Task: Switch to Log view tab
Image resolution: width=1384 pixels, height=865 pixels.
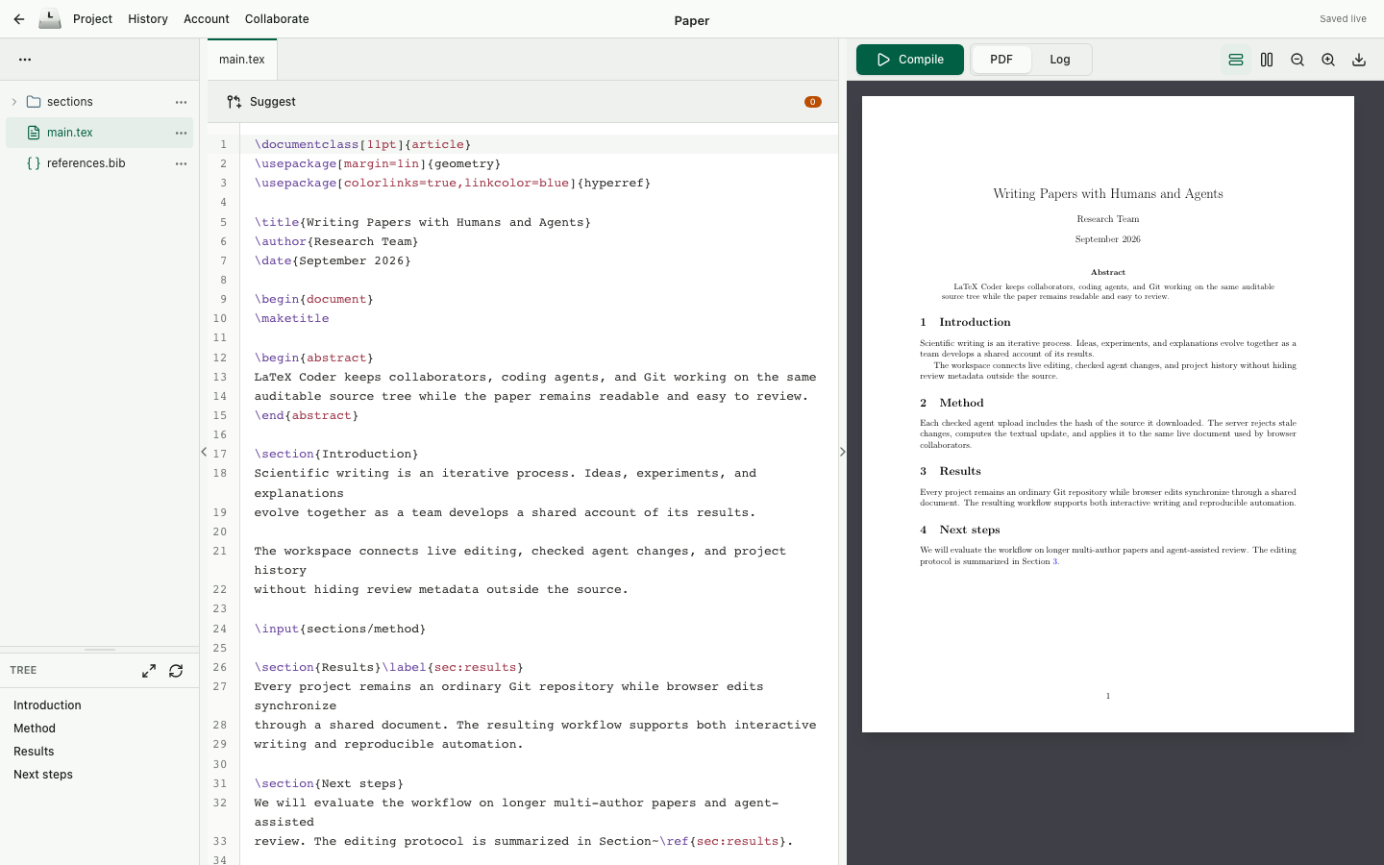Action: click(x=1060, y=60)
